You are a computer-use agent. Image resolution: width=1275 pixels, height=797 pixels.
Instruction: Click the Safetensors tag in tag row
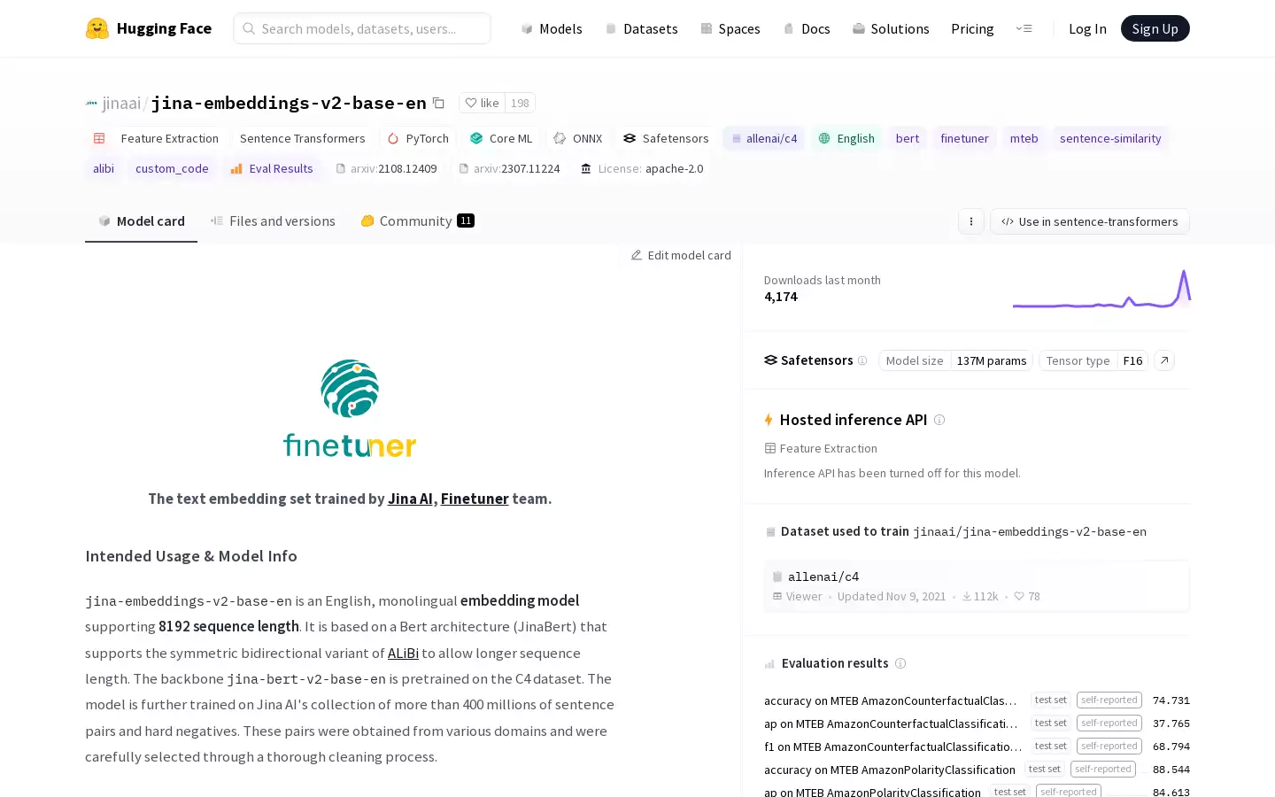click(666, 138)
